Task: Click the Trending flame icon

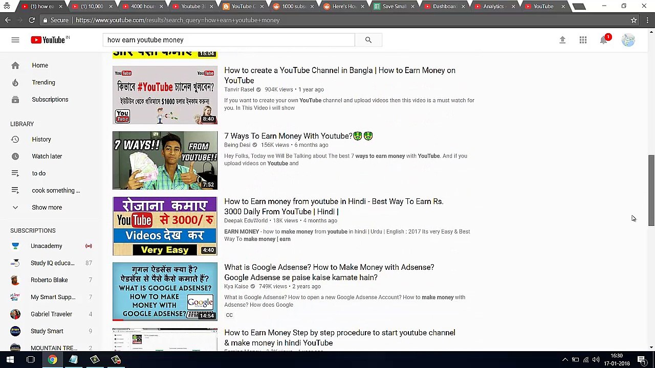Action: 15,82
